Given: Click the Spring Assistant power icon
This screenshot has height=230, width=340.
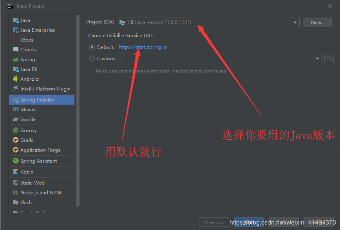Looking at the screenshot, I should pyautogui.click(x=16, y=161).
